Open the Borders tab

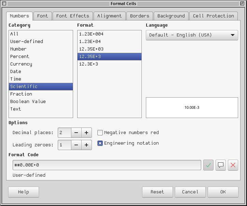tap(139, 16)
